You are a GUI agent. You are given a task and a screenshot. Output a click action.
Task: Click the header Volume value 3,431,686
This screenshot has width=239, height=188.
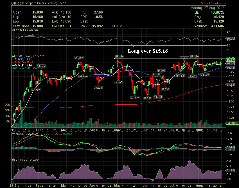tap(216, 26)
